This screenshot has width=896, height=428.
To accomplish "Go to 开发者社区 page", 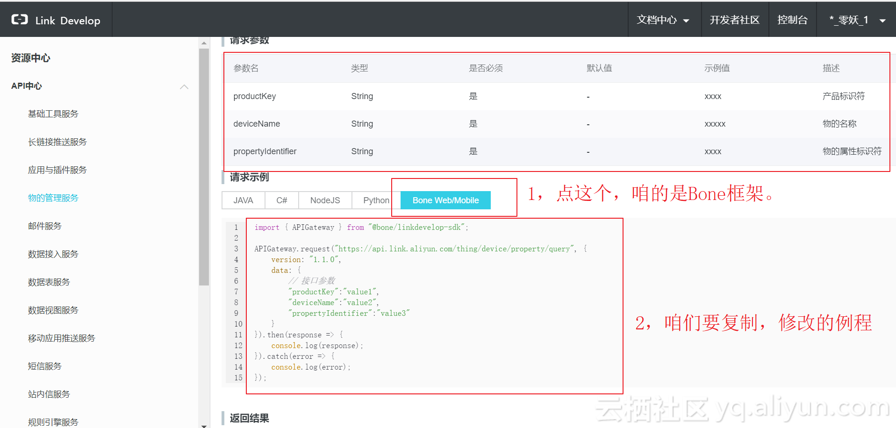I will 734,20.
